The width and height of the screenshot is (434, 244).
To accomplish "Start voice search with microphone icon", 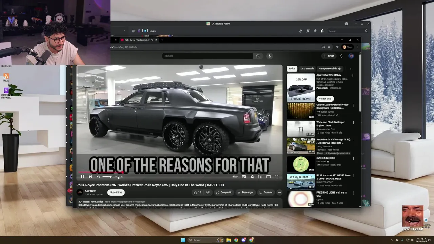I will [270, 56].
